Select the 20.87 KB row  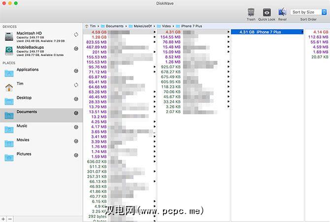[x=317, y=57]
